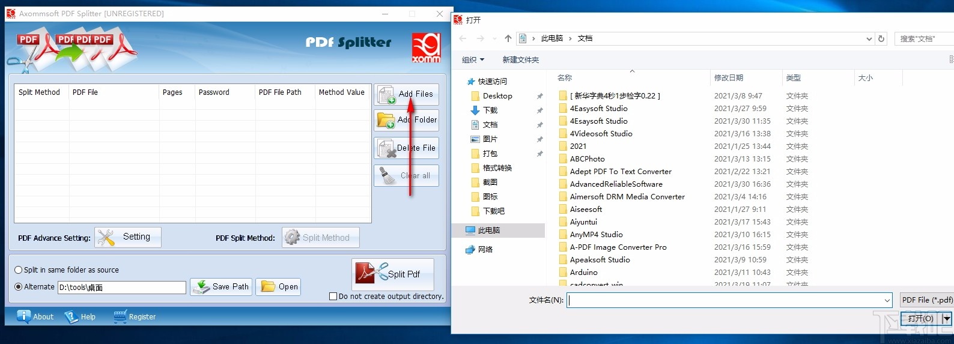Select Adept PDF To Text Converter folder

tap(621, 172)
